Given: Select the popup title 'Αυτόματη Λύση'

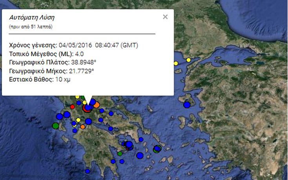Looking at the screenshot, I should click(32, 18).
